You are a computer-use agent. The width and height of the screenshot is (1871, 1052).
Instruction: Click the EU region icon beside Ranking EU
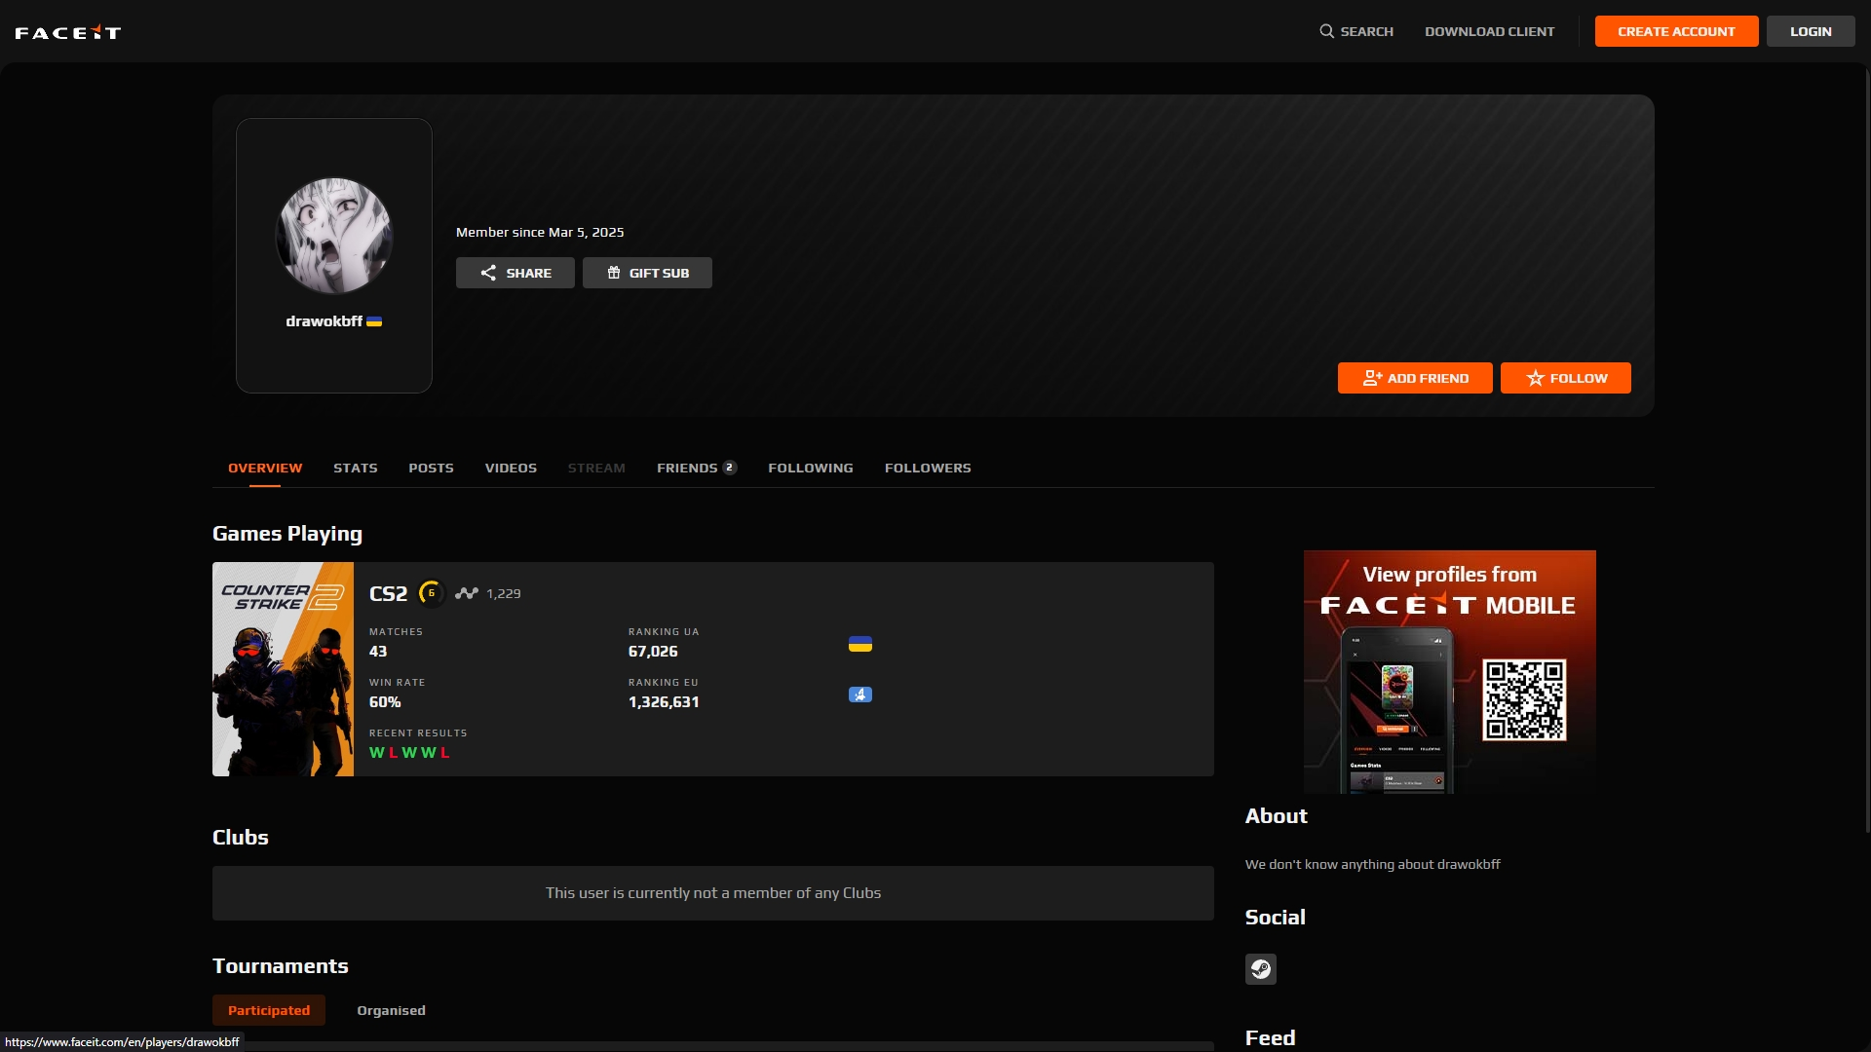pyautogui.click(x=860, y=695)
